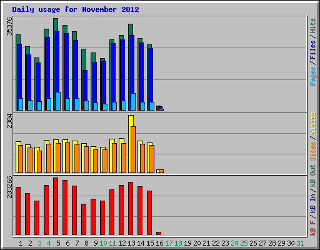Click green day 18 label
The image size is (320, 250).
[x=178, y=243]
